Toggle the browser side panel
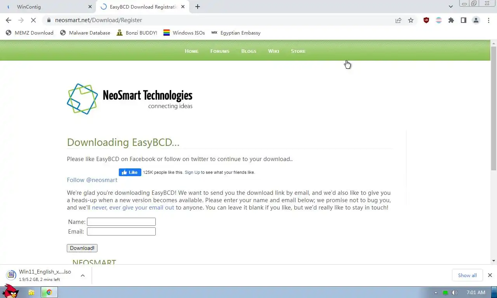This screenshot has width=497, height=298. pos(464,20)
